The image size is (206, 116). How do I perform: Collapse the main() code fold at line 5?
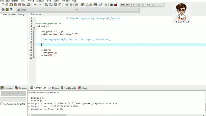point(34,29)
